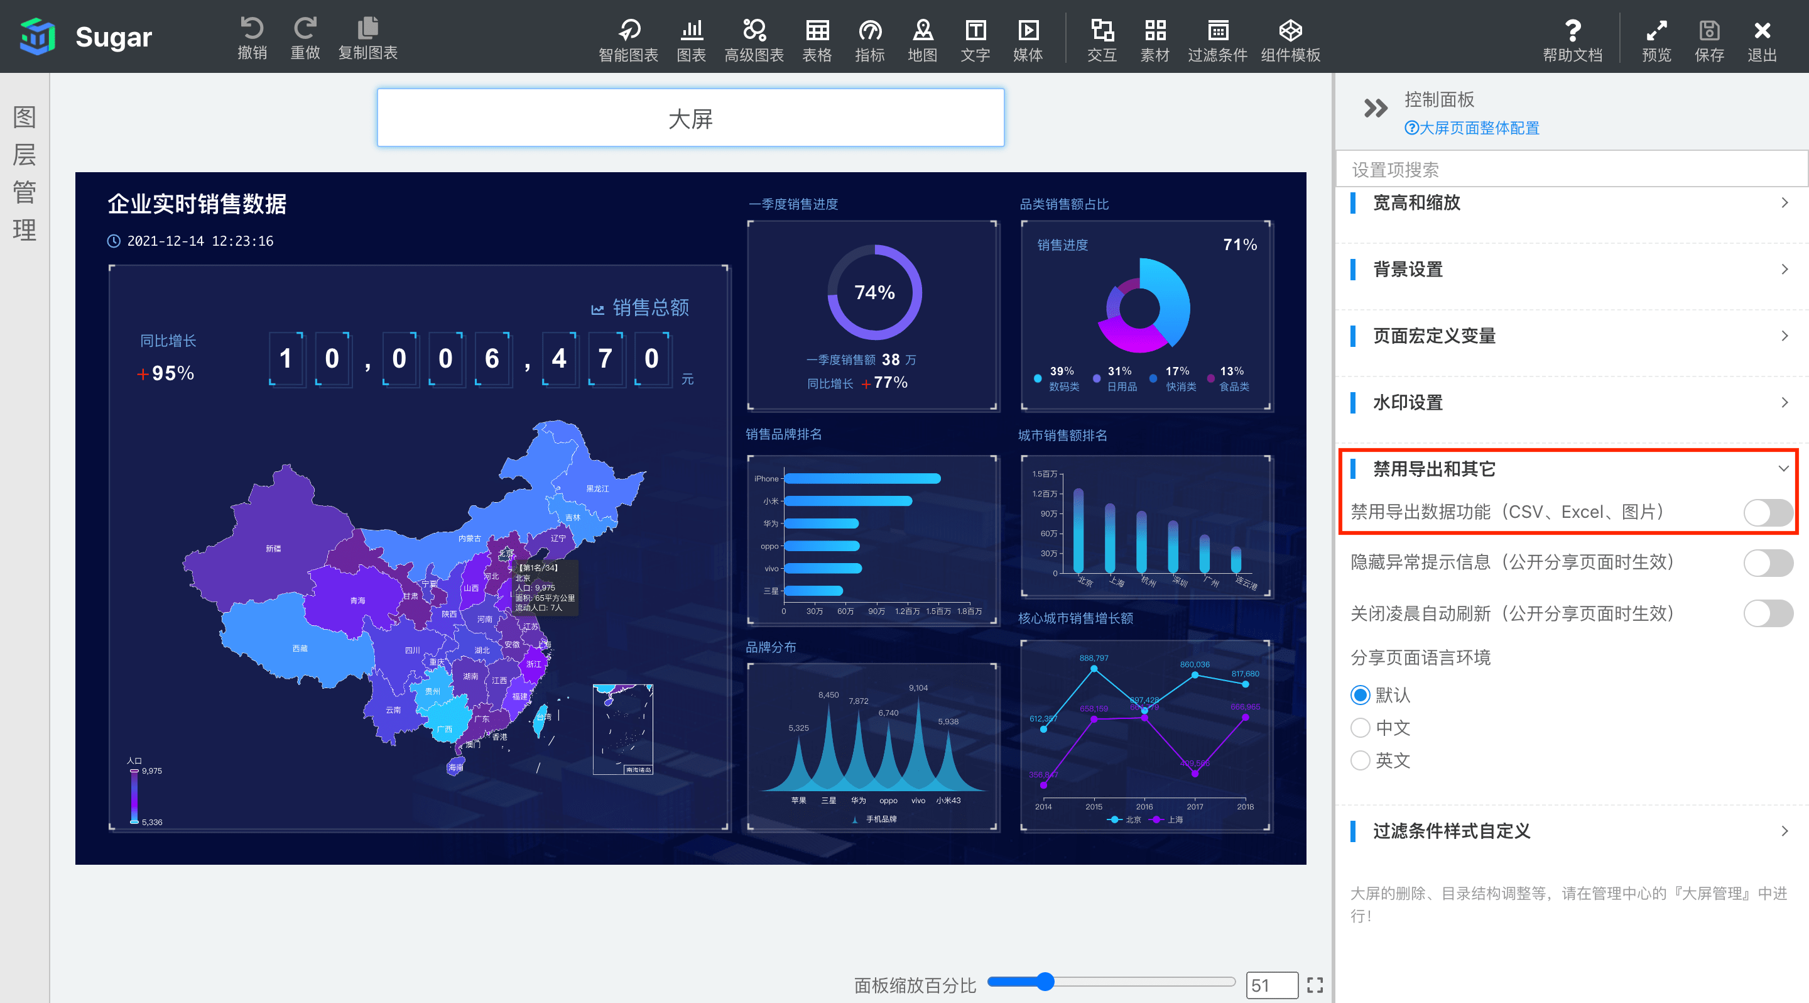
Task: Expand the 水印设置 section
Action: coord(1572,402)
